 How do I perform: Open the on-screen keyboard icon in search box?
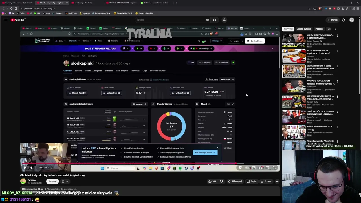[x=207, y=20]
